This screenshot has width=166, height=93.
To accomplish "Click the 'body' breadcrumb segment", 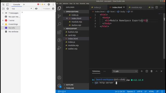I will (x=121, y=12).
